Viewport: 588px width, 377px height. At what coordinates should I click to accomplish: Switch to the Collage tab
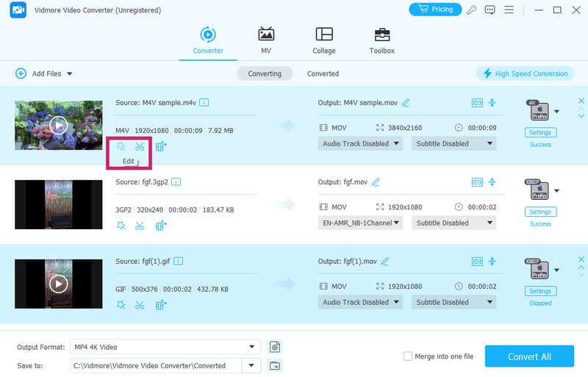pyautogui.click(x=323, y=40)
